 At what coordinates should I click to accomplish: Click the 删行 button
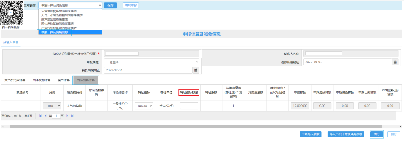click(x=394, y=134)
